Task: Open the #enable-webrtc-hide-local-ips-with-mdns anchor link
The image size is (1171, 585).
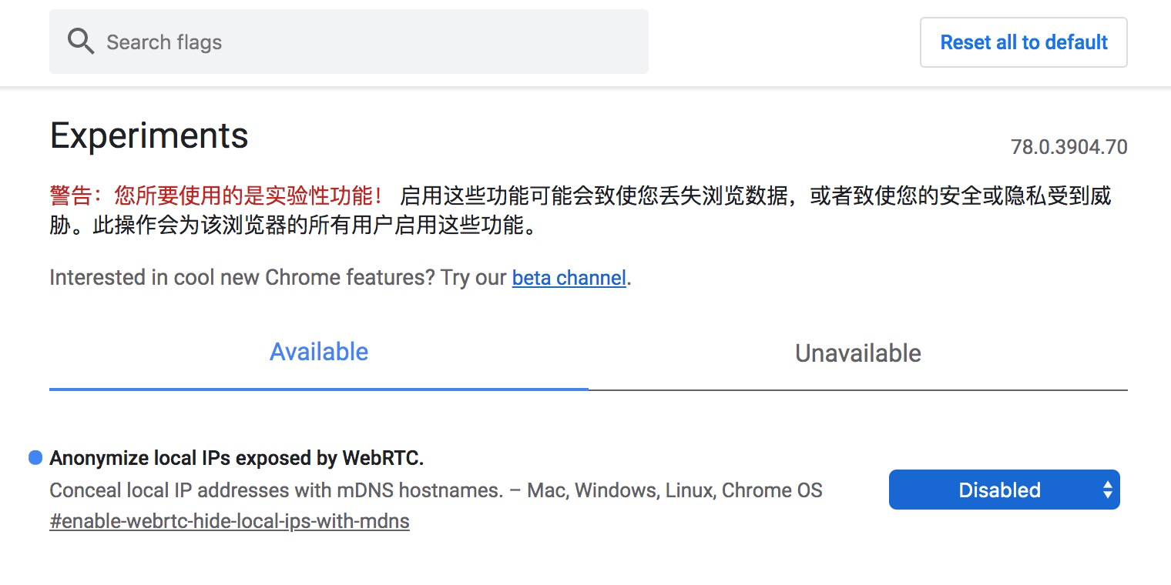Action: coord(230,521)
